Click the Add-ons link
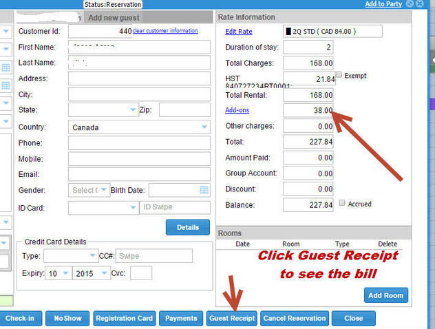Image resolution: width=435 pixels, height=329 pixels. [237, 110]
